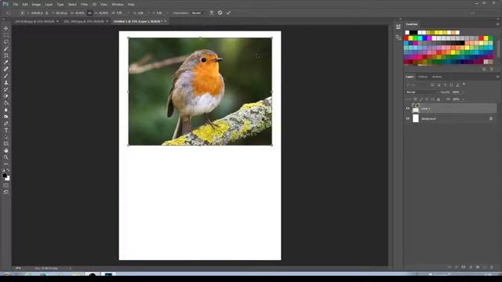The width and height of the screenshot is (502, 282).
Task: Select the Eyedropper tool
Action: [x=6, y=62]
